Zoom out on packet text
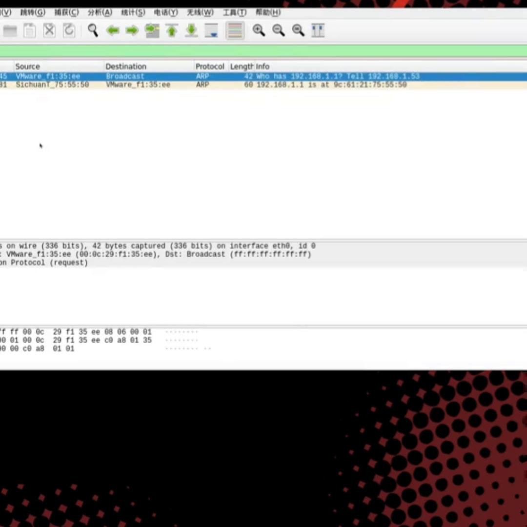 pyautogui.click(x=278, y=31)
